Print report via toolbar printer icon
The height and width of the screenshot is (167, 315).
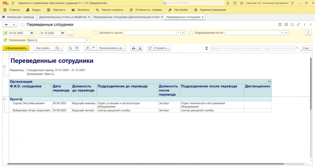click(134, 48)
